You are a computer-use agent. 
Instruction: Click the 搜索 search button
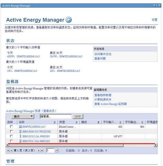point(78,117)
